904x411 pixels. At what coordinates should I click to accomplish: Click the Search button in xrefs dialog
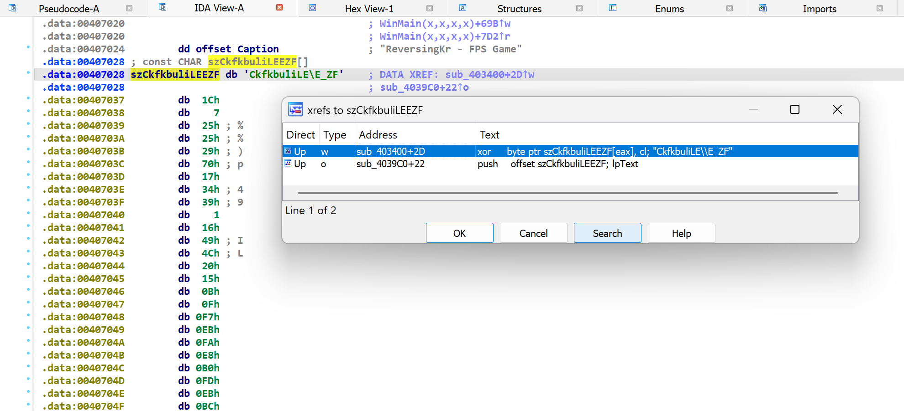point(607,233)
